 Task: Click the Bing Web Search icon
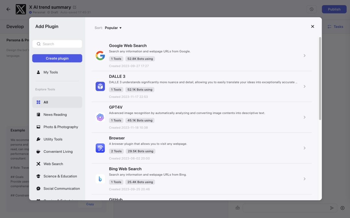(100, 179)
